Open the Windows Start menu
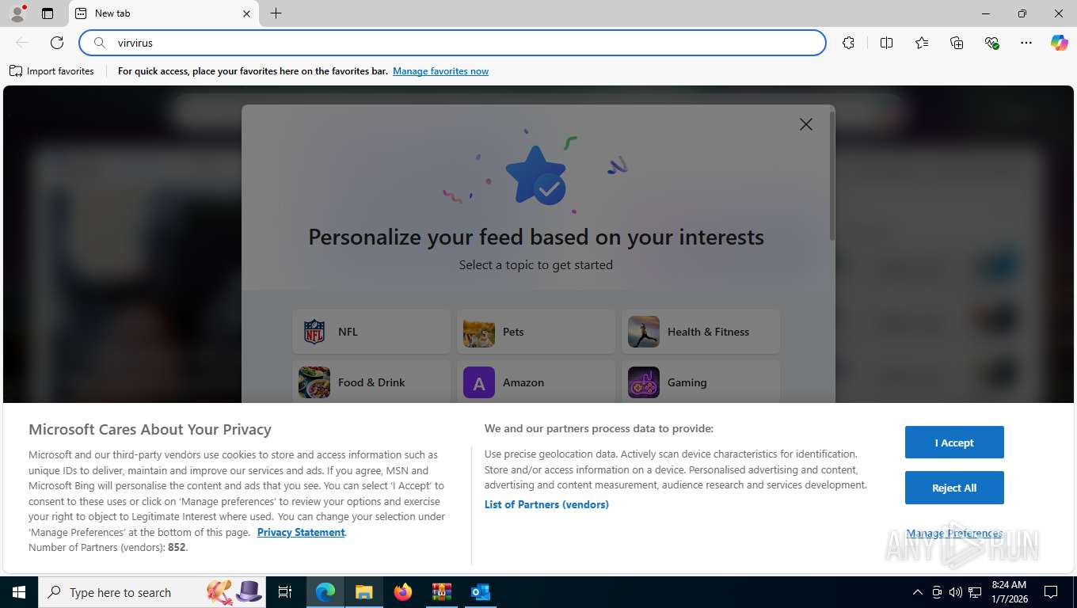 19,592
